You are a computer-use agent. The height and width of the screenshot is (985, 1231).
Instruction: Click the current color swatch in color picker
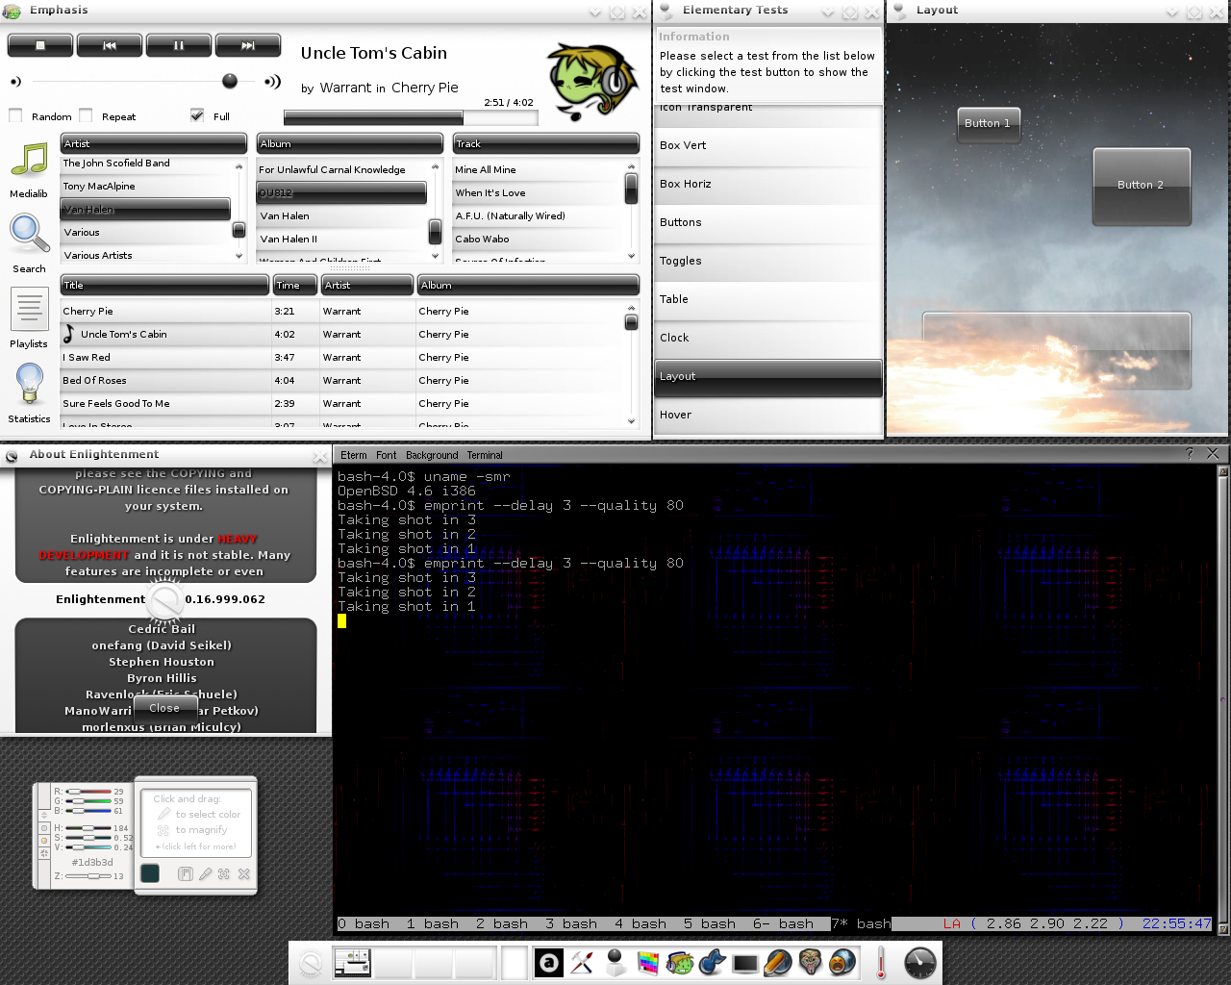[x=150, y=872]
